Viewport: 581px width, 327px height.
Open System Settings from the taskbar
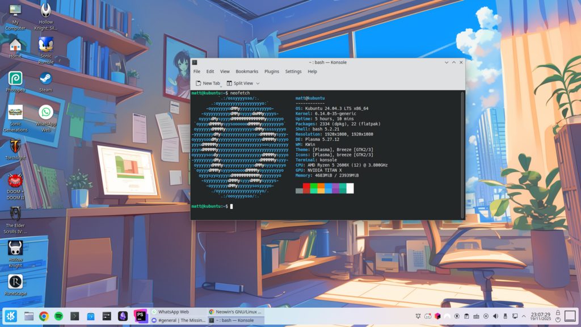pos(107,316)
